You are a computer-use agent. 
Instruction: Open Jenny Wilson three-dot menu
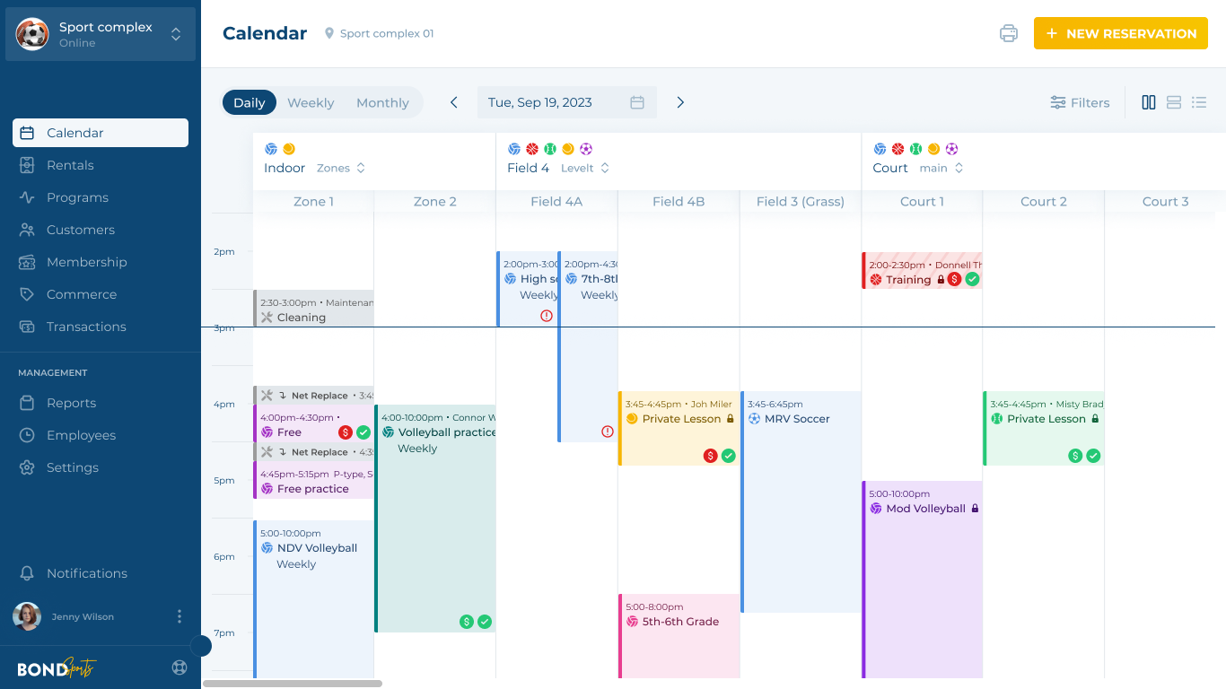pos(180,616)
